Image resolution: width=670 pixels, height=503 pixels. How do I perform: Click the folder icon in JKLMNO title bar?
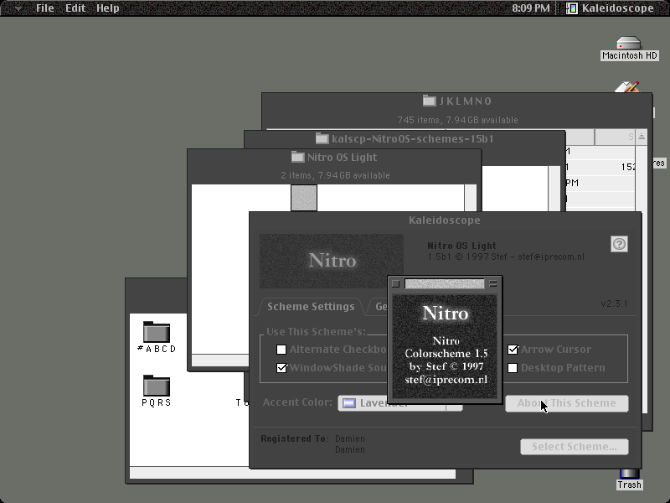point(429,101)
